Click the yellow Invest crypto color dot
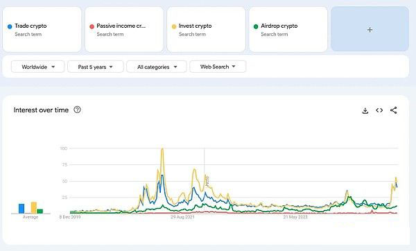 (x=174, y=26)
